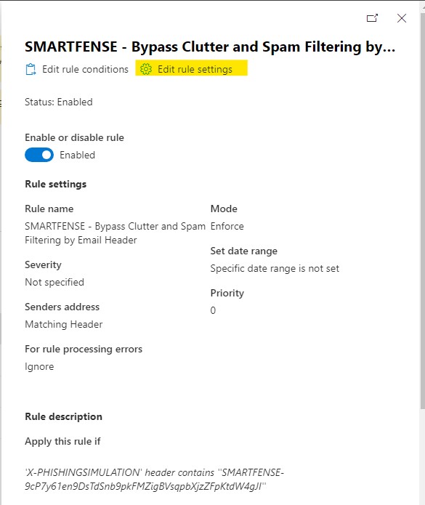
Task: Click the X-PHISHINGSIMULATION header condition text
Action: (154, 480)
